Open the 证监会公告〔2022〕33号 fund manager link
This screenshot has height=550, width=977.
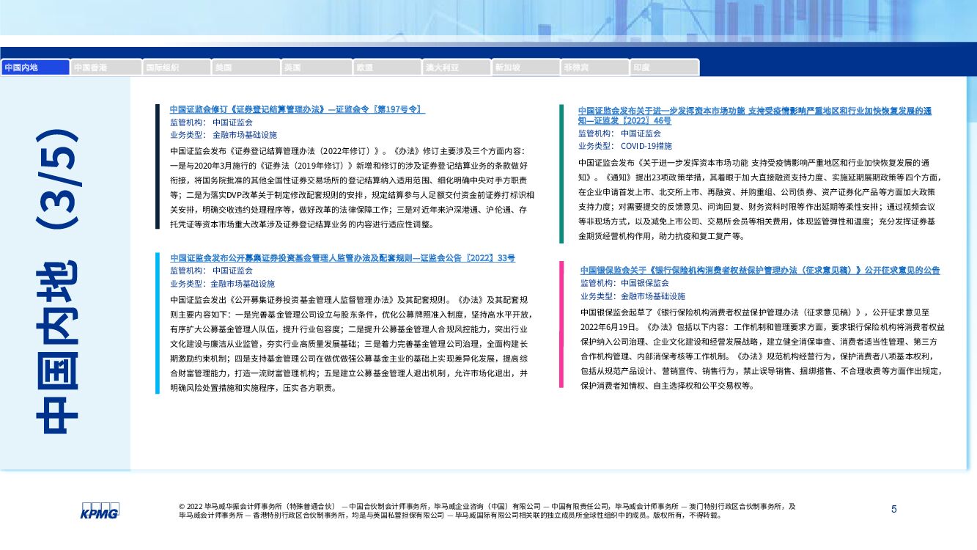343,258
